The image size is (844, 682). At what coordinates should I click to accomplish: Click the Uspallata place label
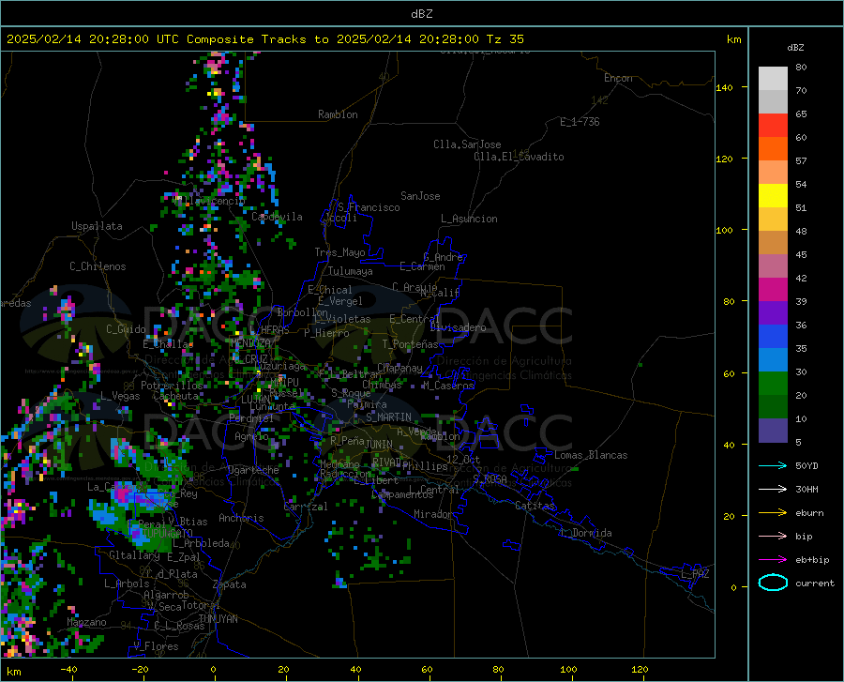coord(97,226)
